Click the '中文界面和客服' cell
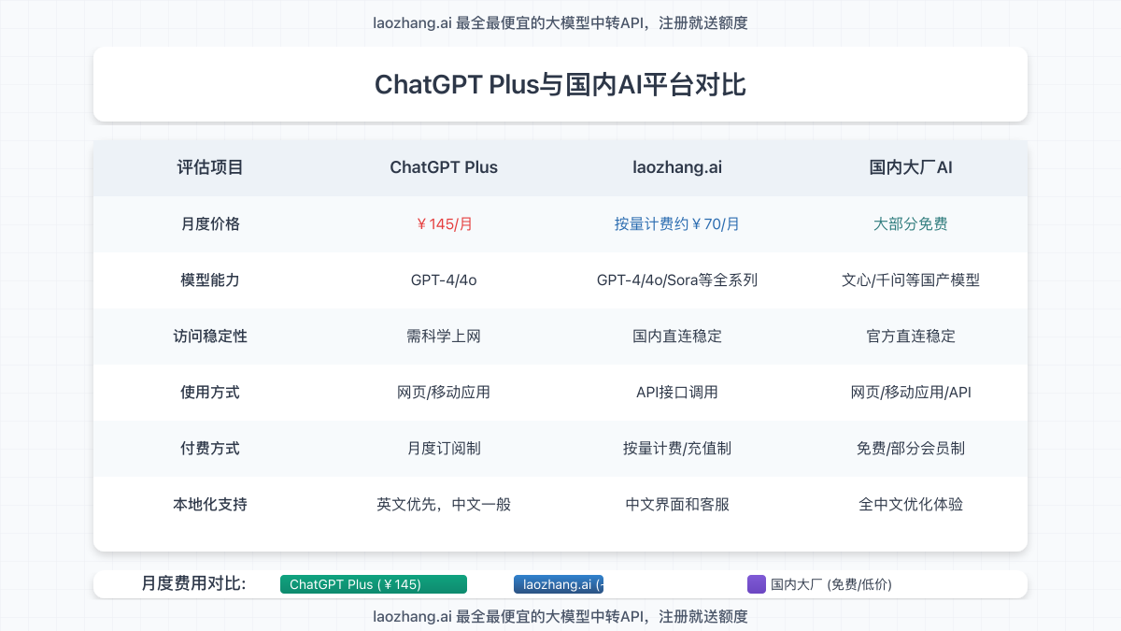This screenshot has width=1121, height=631. tap(677, 505)
